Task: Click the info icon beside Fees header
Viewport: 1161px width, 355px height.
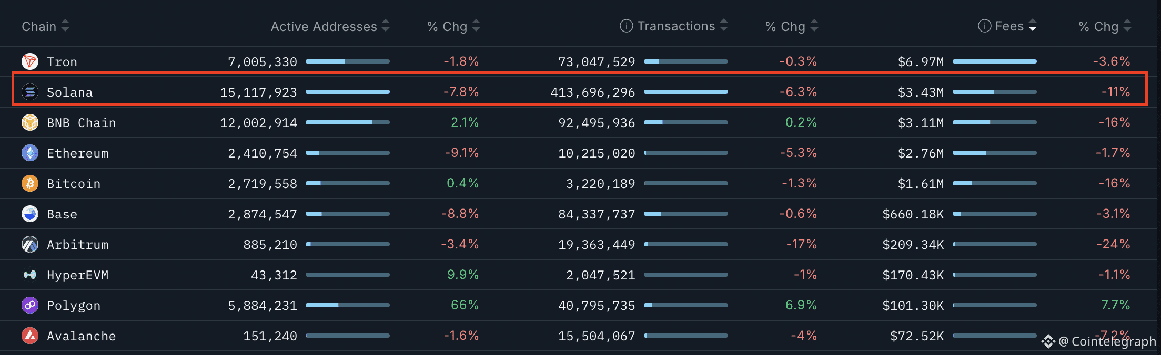Action: (x=984, y=26)
